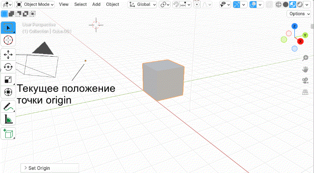
Task: Toggle viewport overlays display
Action: 253,4
